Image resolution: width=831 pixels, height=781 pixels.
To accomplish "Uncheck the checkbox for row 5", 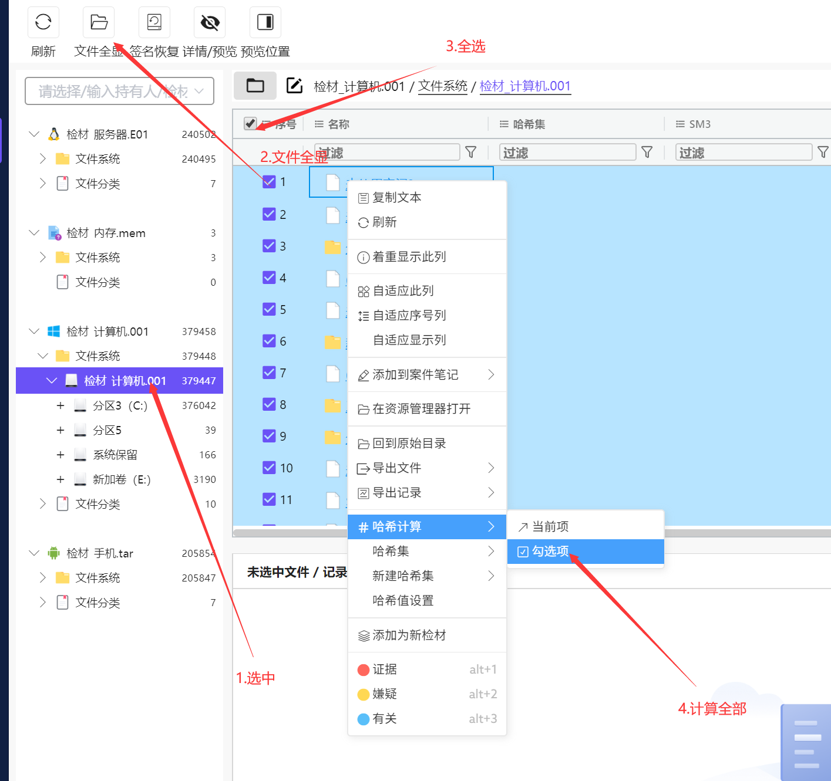I will tap(269, 309).
